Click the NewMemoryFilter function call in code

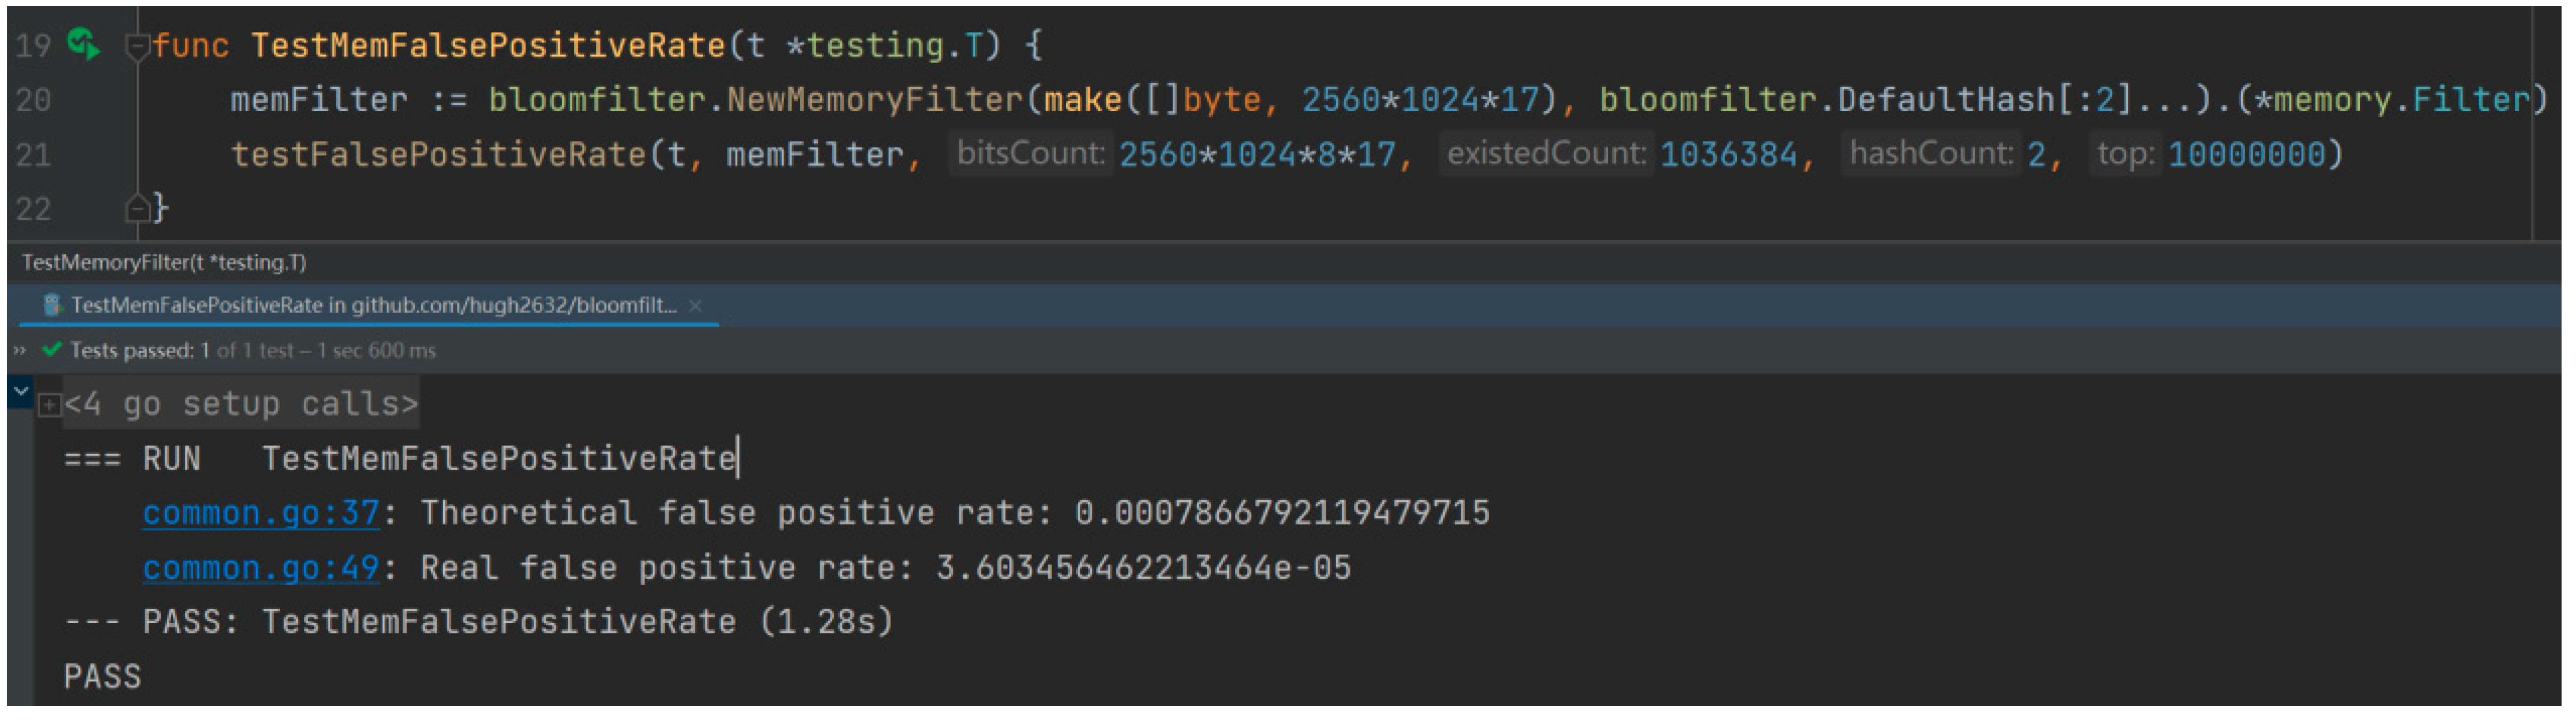[874, 100]
